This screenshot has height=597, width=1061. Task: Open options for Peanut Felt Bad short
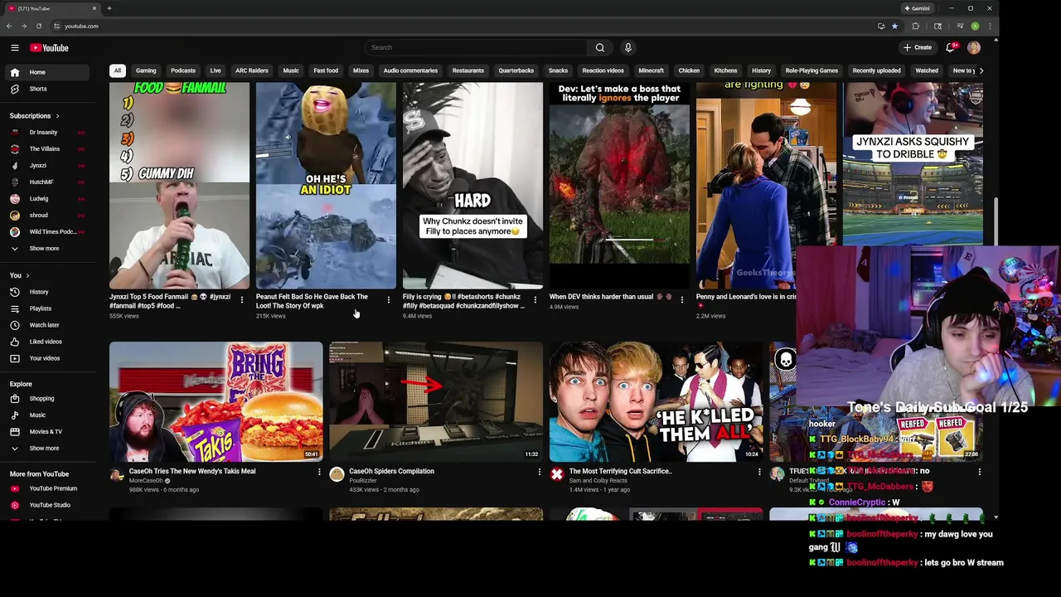[x=389, y=299]
